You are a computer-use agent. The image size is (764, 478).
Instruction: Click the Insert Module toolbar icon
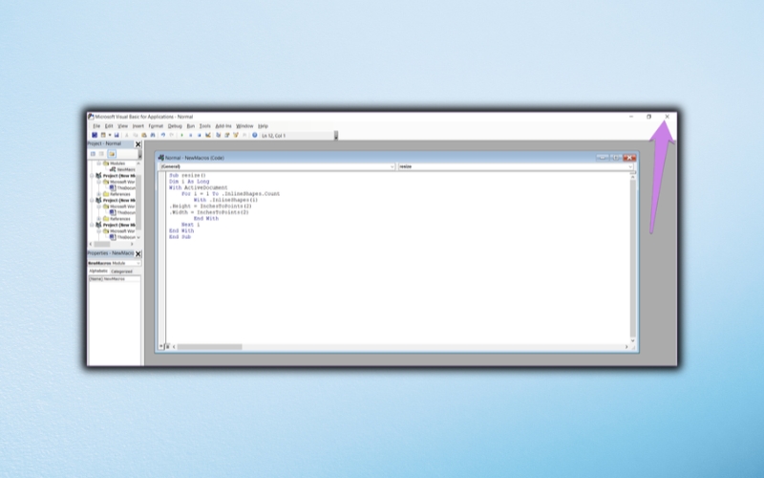[103, 135]
